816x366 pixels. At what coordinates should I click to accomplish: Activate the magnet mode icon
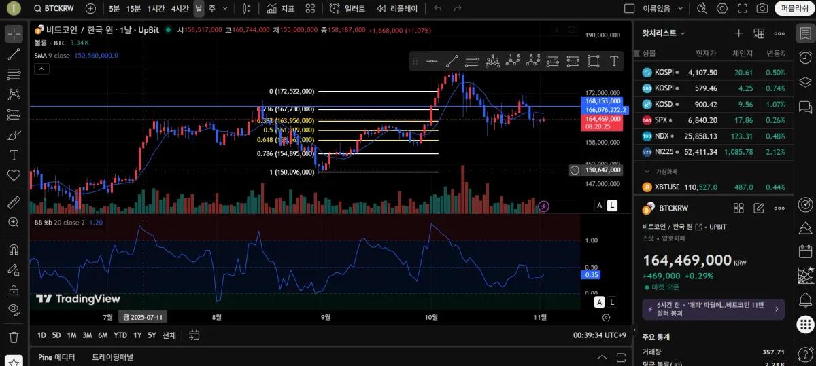pyautogui.click(x=14, y=249)
